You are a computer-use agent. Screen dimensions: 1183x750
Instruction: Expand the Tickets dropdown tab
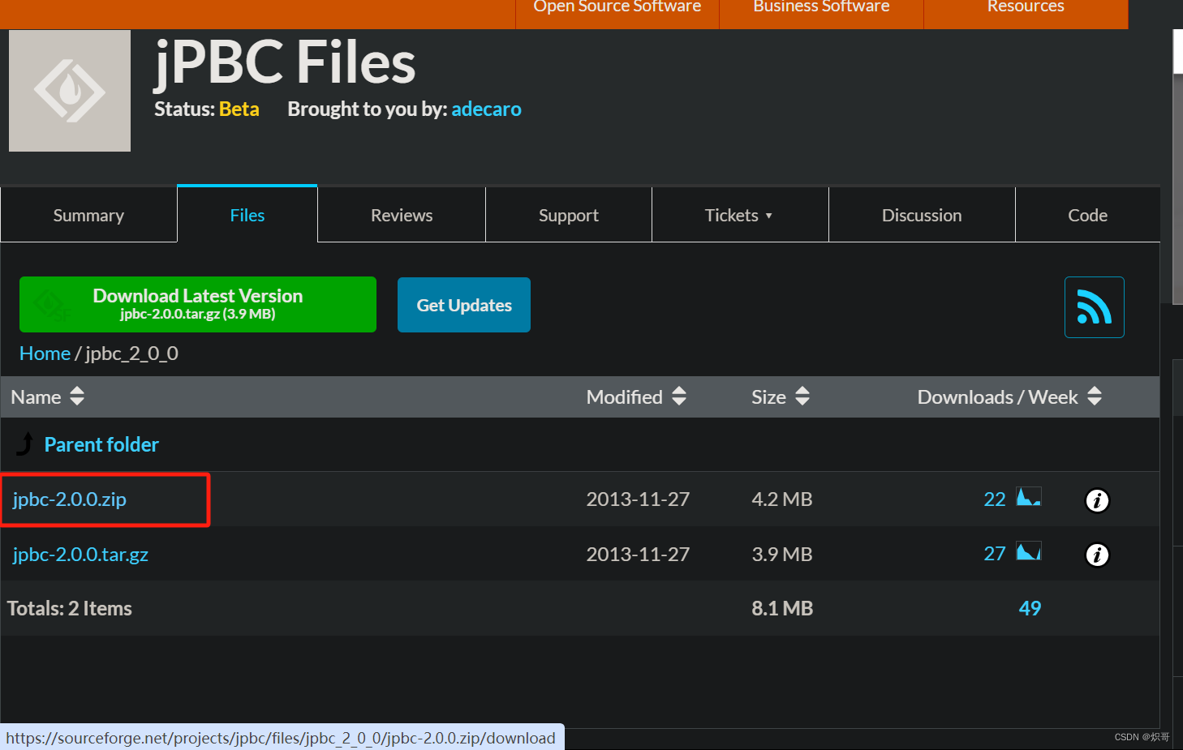pyautogui.click(x=738, y=216)
